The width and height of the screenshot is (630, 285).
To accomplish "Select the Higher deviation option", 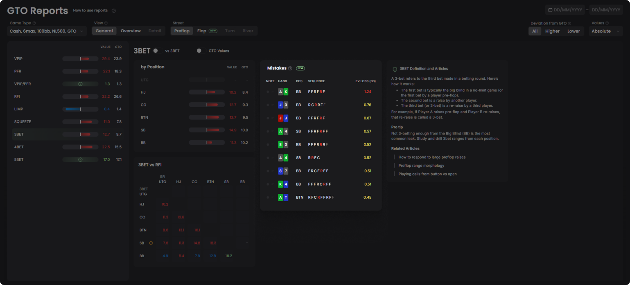I will point(552,31).
